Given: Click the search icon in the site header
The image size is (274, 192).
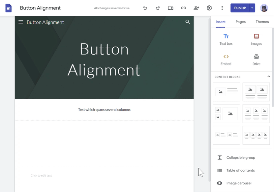Looking at the screenshot, I should [x=188, y=22].
